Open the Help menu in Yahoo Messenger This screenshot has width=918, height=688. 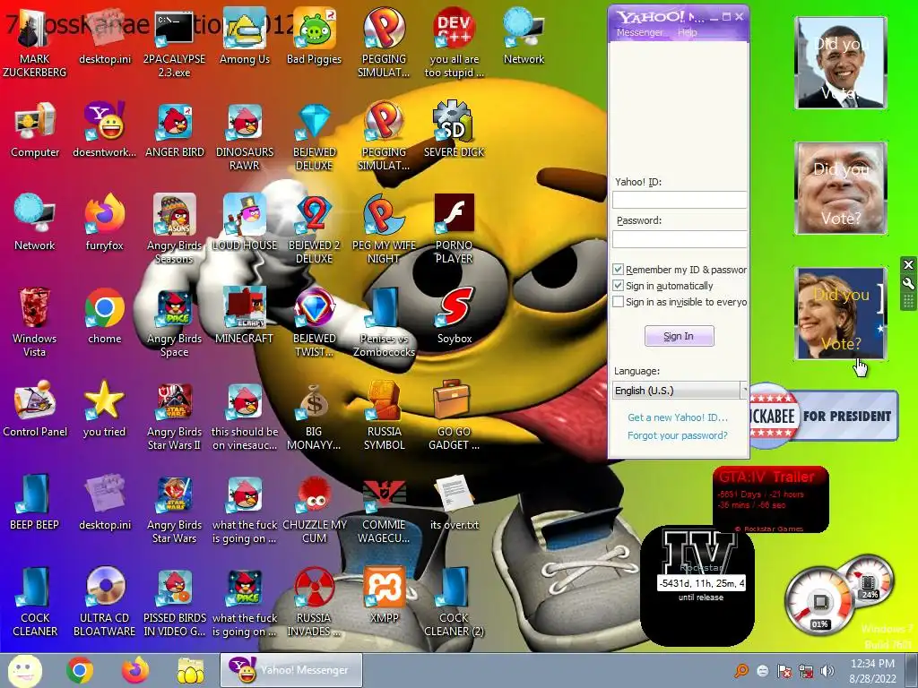point(688,33)
